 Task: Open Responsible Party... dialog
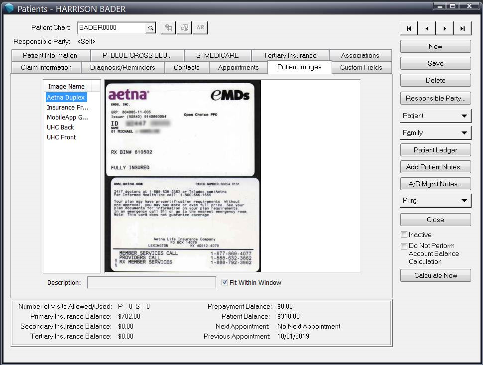[x=436, y=98]
